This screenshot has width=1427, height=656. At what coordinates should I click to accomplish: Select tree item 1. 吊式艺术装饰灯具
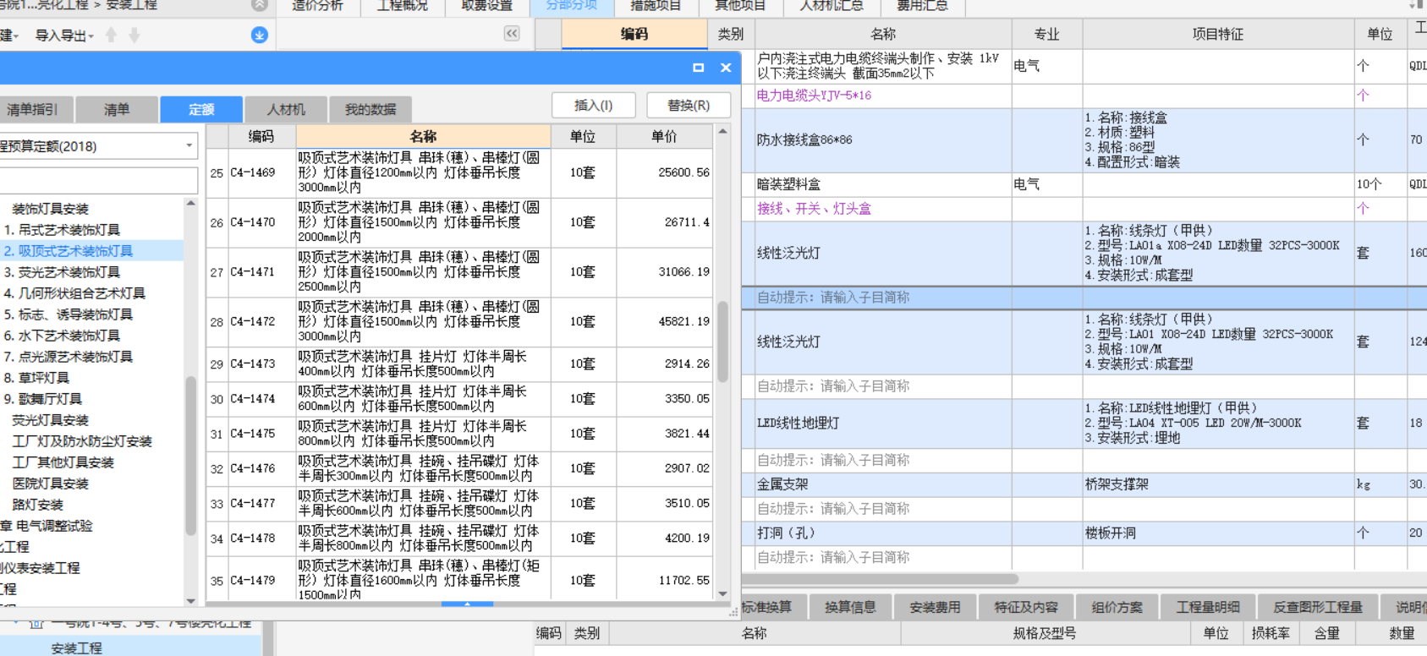[x=62, y=230]
